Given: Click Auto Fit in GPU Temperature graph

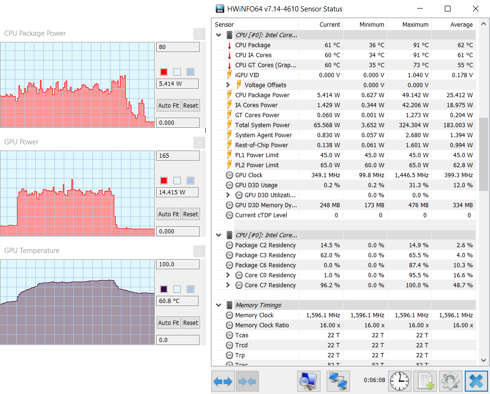Looking at the screenshot, I should pyautogui.click(x=169, y=323).
